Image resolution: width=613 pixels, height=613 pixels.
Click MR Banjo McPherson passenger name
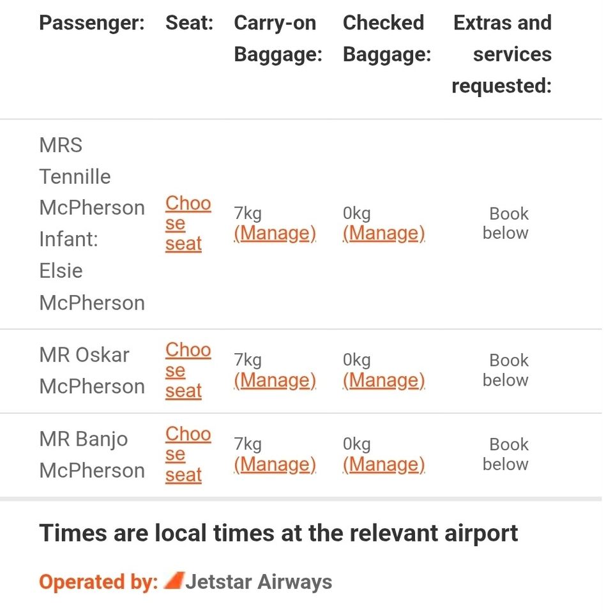(x=92, y=455)
